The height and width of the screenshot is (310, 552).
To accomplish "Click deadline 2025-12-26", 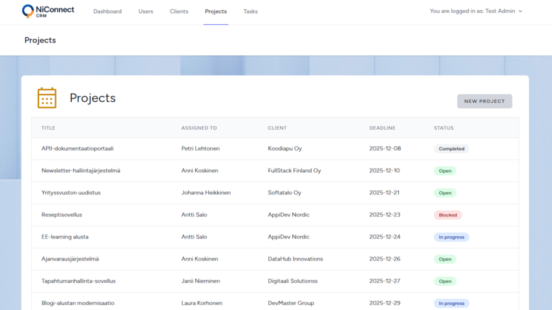I will point(385,259).
